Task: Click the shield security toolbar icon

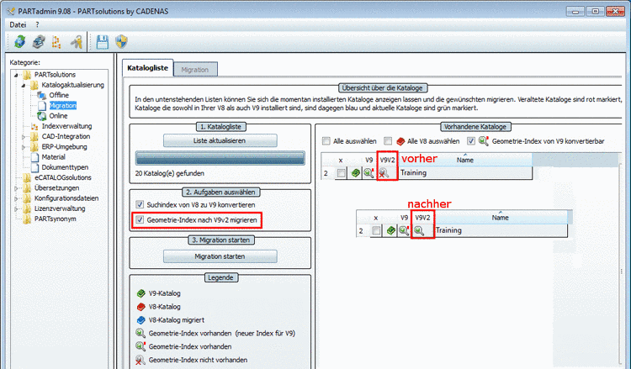Action: coord(121,41)
